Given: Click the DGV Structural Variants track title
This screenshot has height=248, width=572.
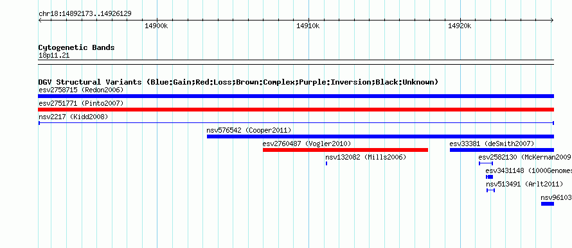Looking at the screenshot, I should [x=238, y=82].
